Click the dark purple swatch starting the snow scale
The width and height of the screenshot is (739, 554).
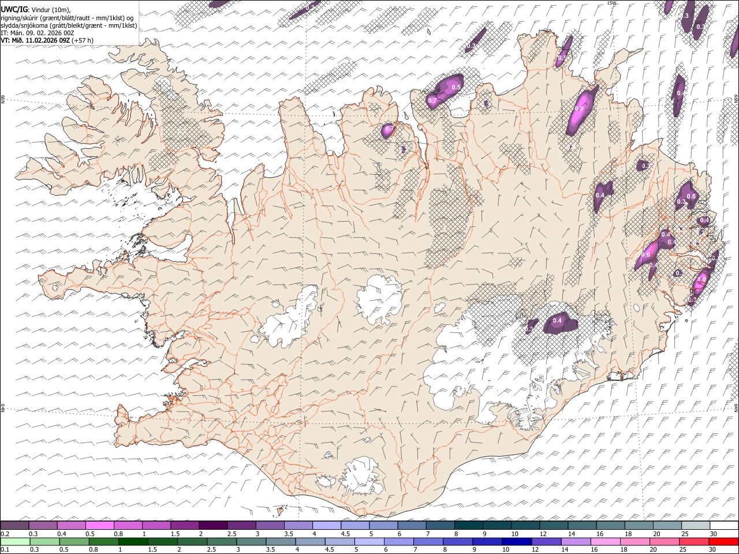click(14, 526)
